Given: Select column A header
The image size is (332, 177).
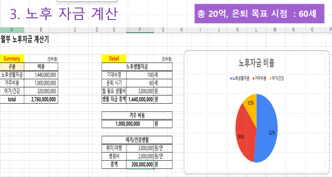Looking at the screenshot, I should point(12,30).
